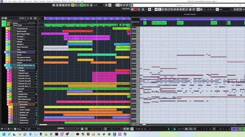Open Transport menu
This screenshot has height=137, width=245.
coord(42,1)
